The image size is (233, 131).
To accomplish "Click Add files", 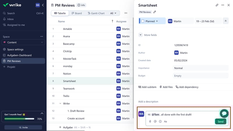I will [166, 87].
